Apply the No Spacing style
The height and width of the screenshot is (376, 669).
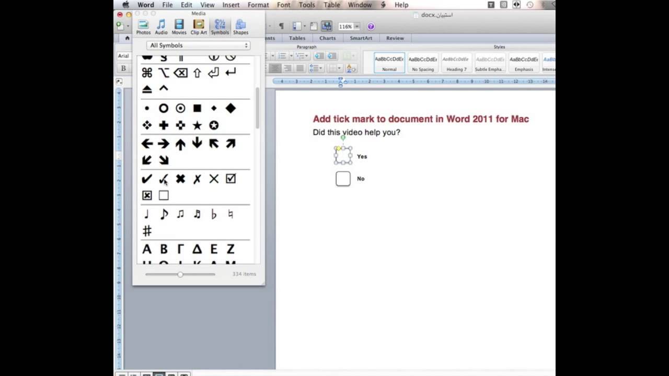pyautogui.click(x=423, y=63)
